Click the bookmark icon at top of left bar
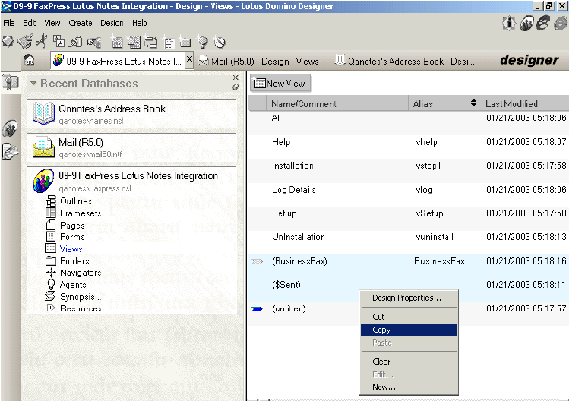The height and width of the screenshot is (401, 569). click(x=10, y=83)
